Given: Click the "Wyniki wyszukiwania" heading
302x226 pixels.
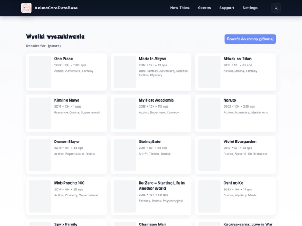Looking at the screenshot, I should click(55, 36).
